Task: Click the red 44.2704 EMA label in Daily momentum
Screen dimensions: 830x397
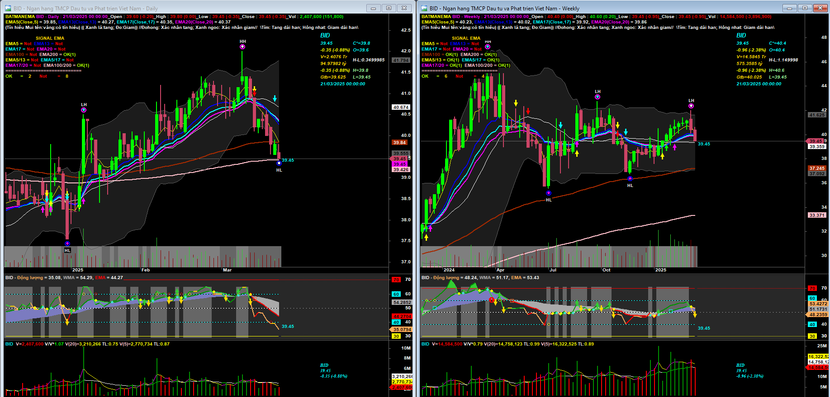Action: (x=402, y=316)
